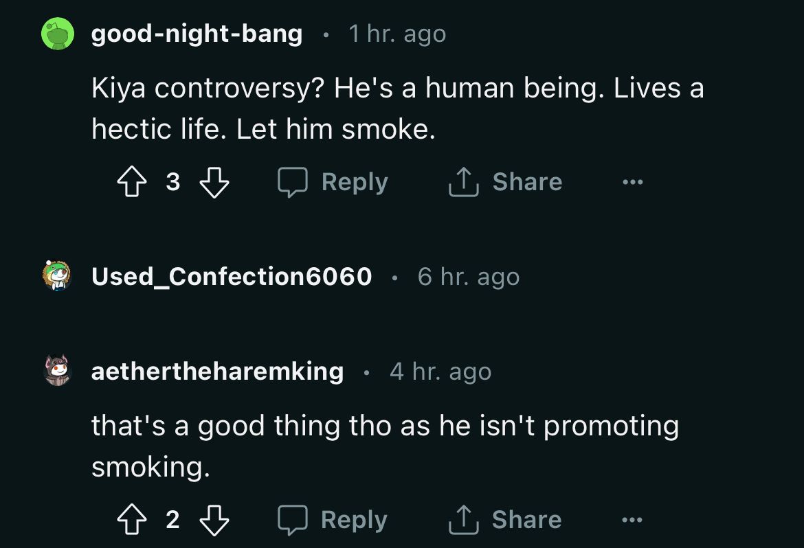804x548 pixels.
Task: Open more options on aethertheharemking's comment
Action: click(632, 520)
